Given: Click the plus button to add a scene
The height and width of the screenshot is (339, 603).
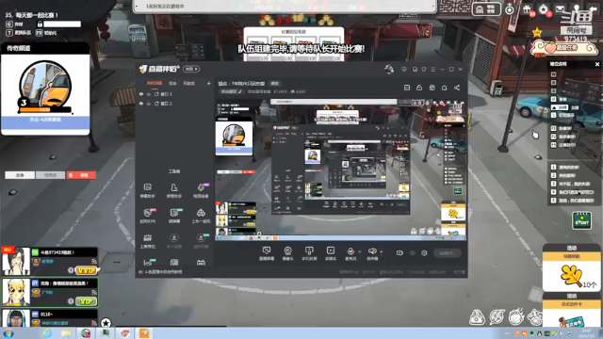Looking at the screenshot, I should 208,83.
